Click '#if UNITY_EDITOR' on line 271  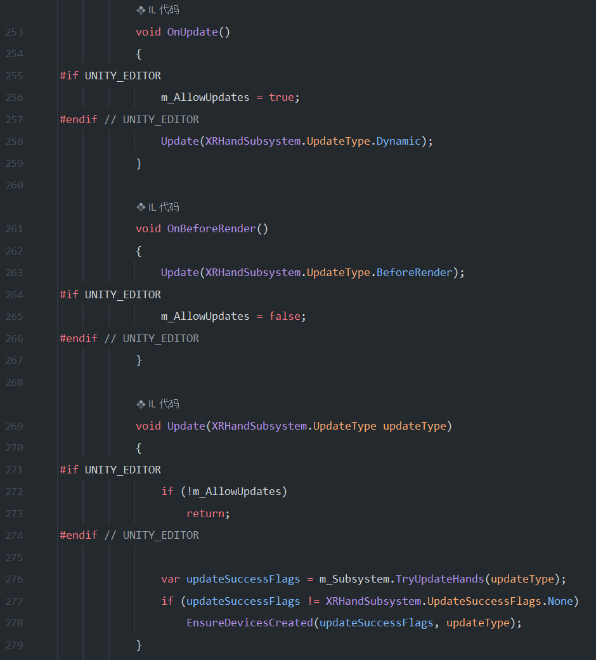click(x=110, y=470)
